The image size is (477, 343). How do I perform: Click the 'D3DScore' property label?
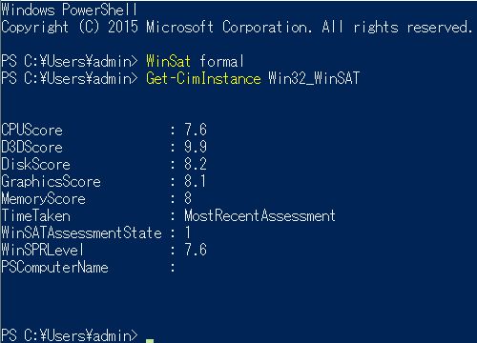pyautogui.click(x=31, y=147)
